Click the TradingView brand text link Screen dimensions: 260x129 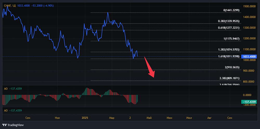(16, 125)
